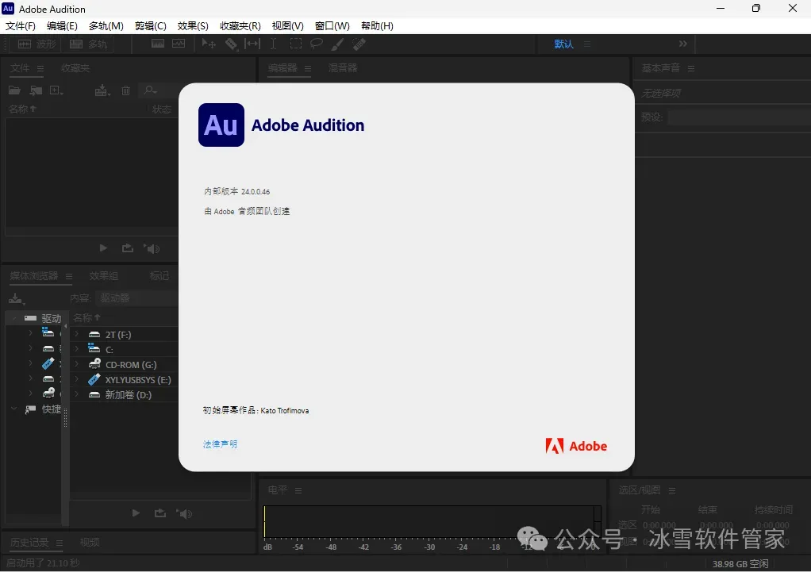The image size is (811, 572).
Task: Expand the 新加卷 (D:) drive
Action: [76, 394]
